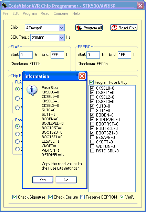Check the WDTON=0 fuse checkbox
Viewport: 146px width, 212px height.
click(x=92, y=146)
